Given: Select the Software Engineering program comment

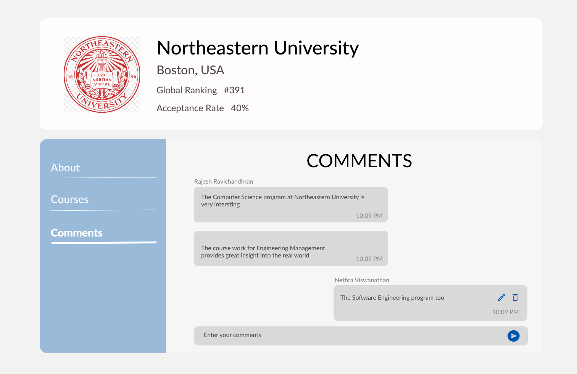Looking at the screenshot, I should point(392,297).
